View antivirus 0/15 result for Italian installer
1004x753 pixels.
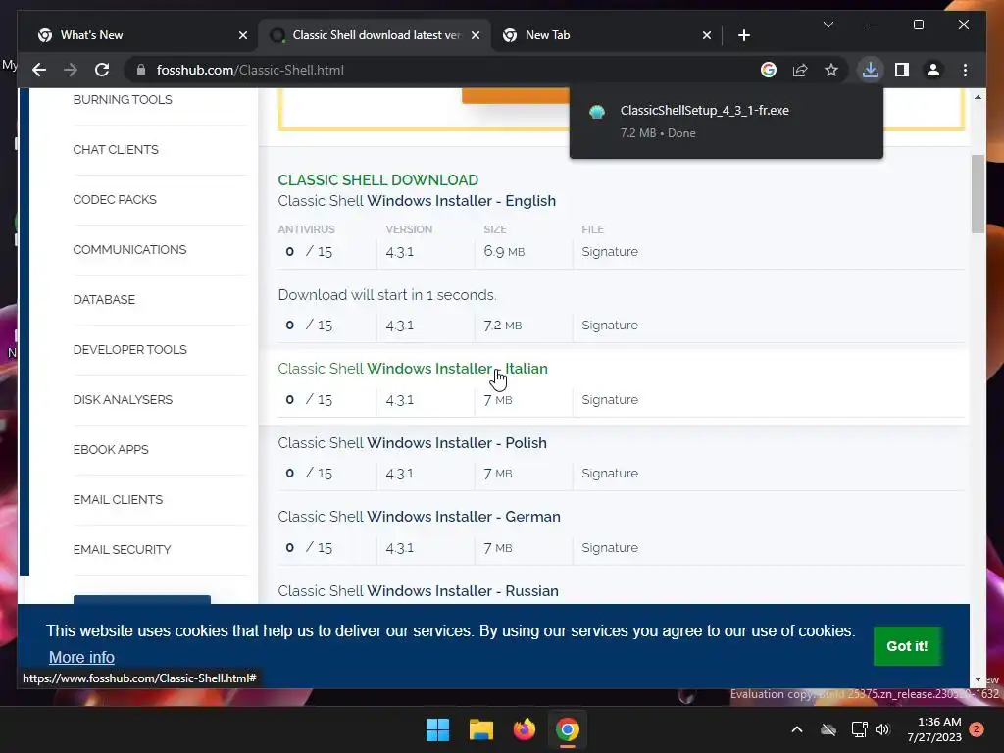tap(309, 400)
